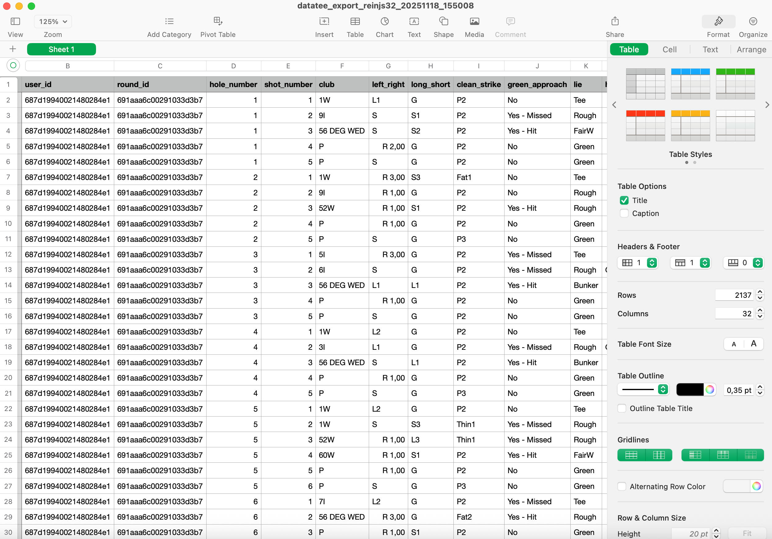Viewport: 772px width, 539px height.
Task: Add a Shape from the toolbar
Action: click(x=443, y=22)
